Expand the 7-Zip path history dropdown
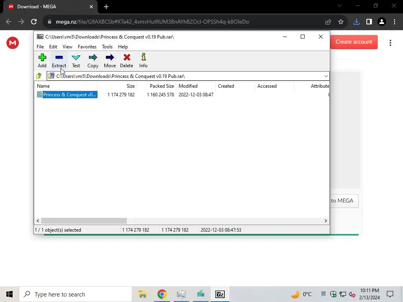This screenshot has height=302, width=403. [x=326, y=76]
